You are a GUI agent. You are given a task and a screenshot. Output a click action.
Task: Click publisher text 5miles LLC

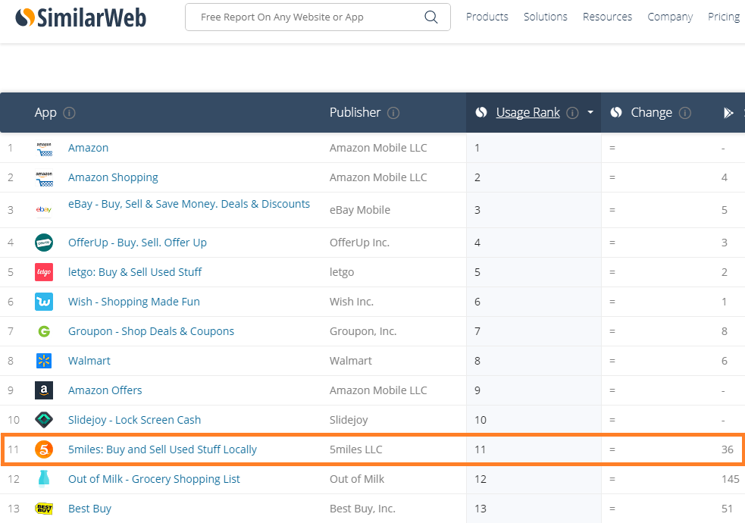pos(356,449)
